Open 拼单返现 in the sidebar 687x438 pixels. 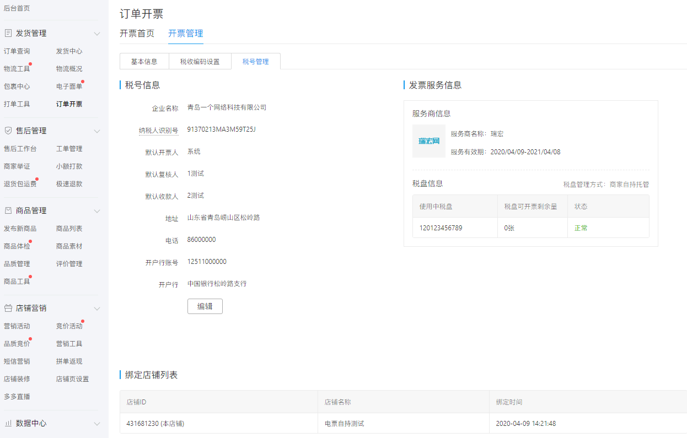tap(69, 361)
